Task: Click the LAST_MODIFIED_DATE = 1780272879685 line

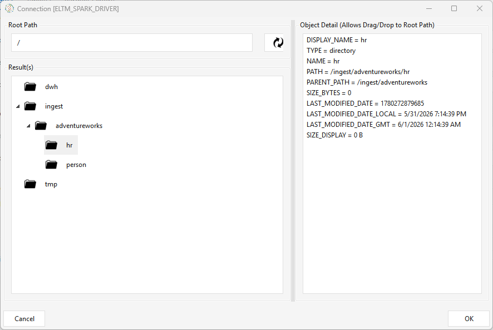Action: (366, 104)
